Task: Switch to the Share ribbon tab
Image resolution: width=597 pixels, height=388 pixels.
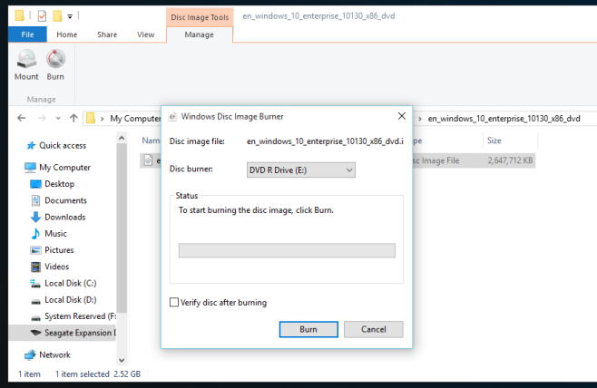Action: click(107, 34)
